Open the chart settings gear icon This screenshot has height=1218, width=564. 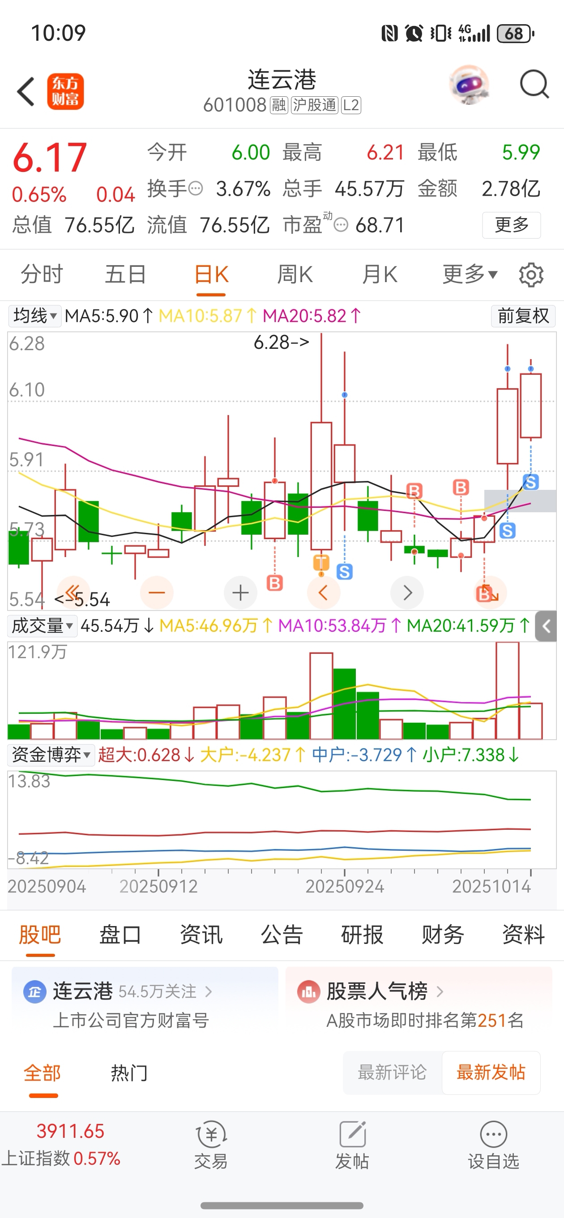[x=531, y=274]
